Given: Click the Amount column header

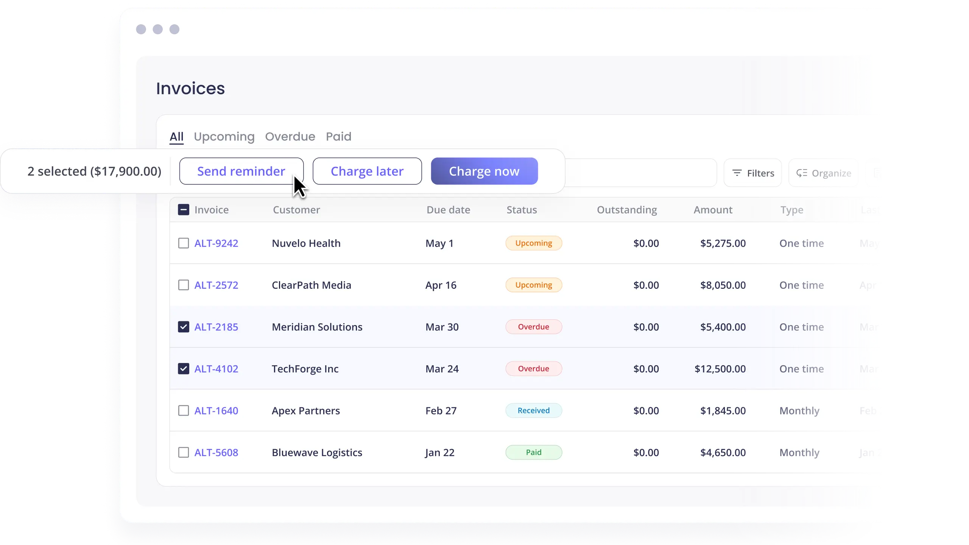Looking at the screenshot, I should click(x=713, y=210).
